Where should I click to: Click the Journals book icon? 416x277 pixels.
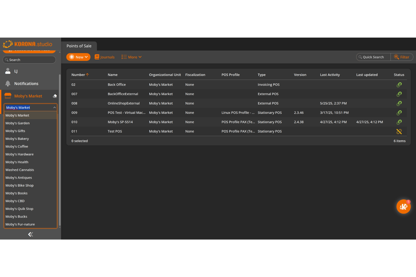coord(97,57)
